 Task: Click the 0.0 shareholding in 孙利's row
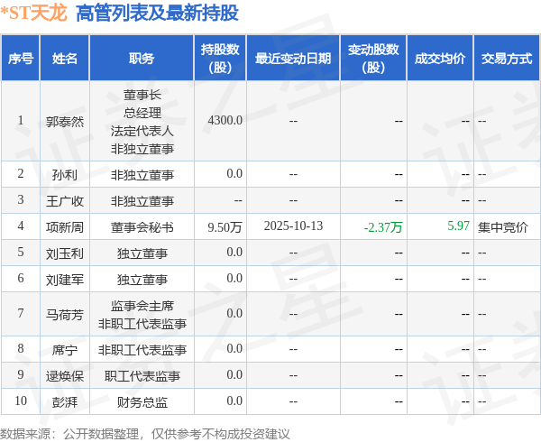pyautogui.click(x=234, y=173)
